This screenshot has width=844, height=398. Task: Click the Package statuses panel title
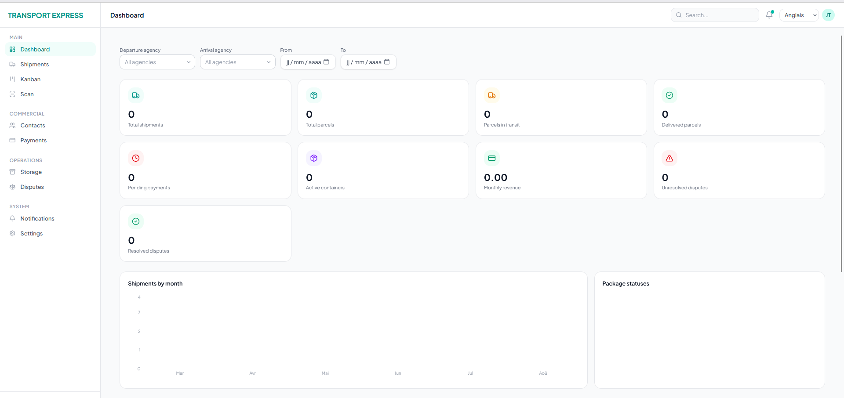coord(626,283)
